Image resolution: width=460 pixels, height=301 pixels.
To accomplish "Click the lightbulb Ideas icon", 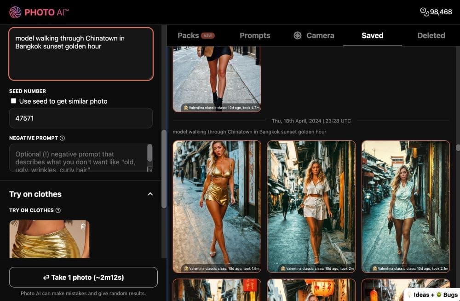I will click(x=410, y=295).
